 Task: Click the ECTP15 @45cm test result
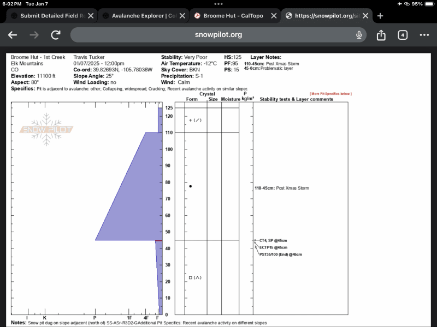(x=274, y=247)
